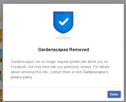The image size is (126, 102).
Task: Click the phrase 'contact them' in the message
Action: pyautogui.click(x=60, y=72)
